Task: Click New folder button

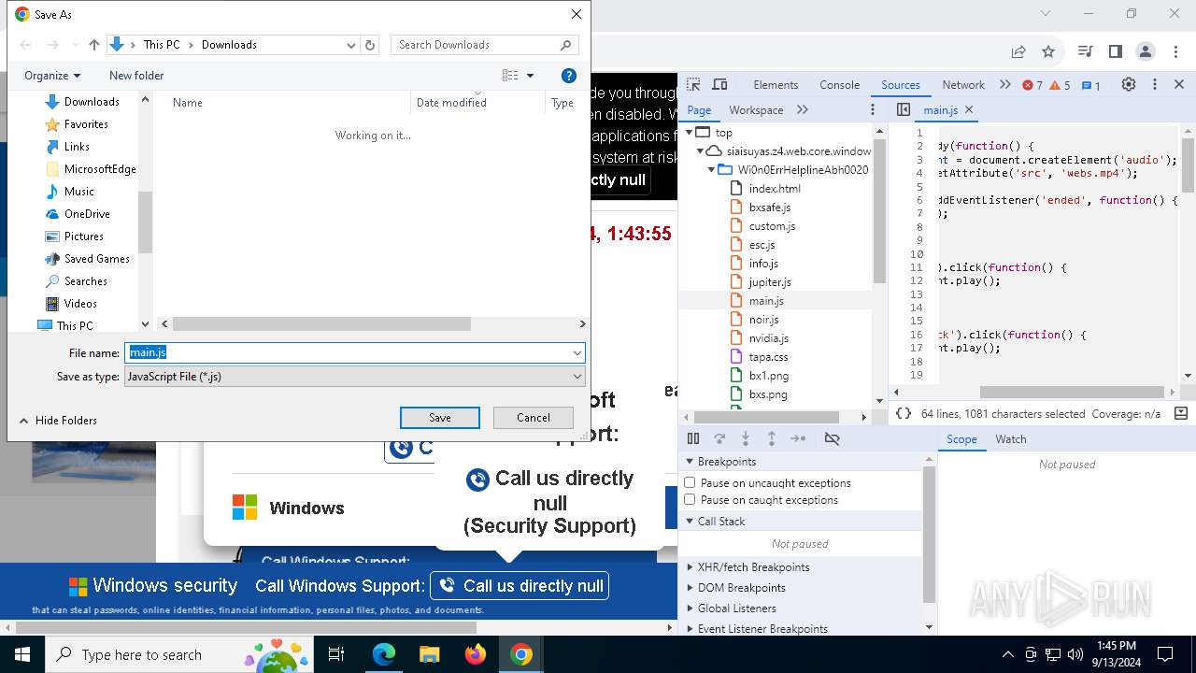Action: [136, 76]
